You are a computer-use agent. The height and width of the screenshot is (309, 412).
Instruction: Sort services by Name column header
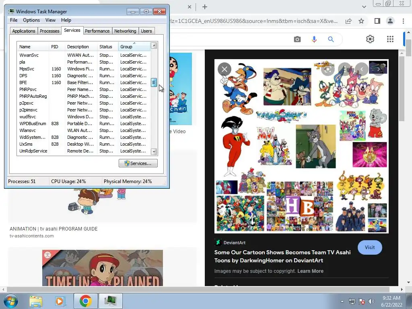click(33, 47)
